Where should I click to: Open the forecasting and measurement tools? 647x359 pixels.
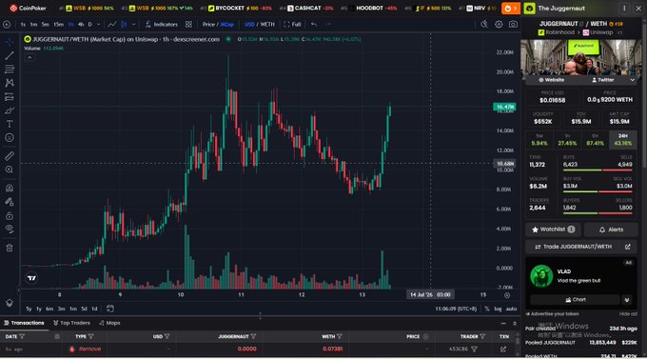[x=10, y=97]
